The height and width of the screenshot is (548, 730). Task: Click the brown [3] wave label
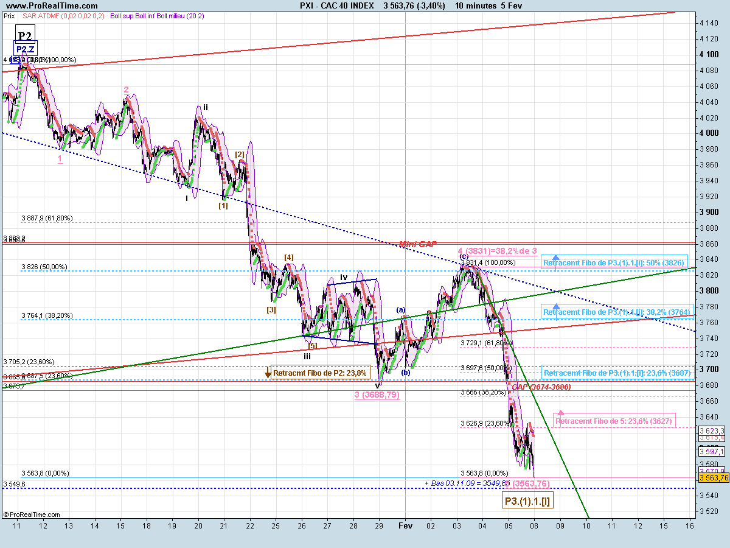tap(271, 309)
